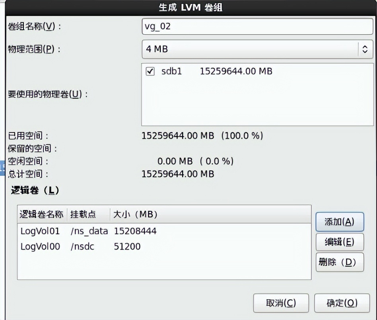Click the dropdown stepper arrows next to 4 MB
Image resolution: width=377 pixels, height=320 pixels.
[x=364, y=49]
